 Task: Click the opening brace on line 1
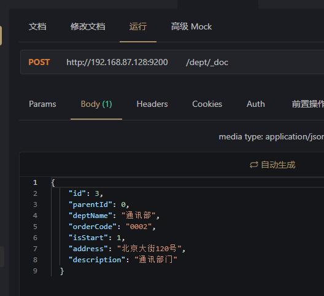coord(53,182)
